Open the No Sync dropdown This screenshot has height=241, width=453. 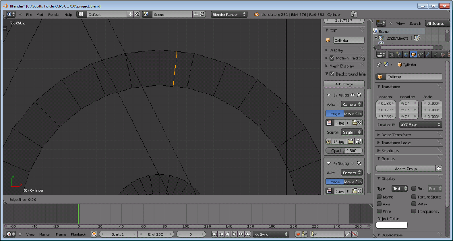(x=271, y=234)
